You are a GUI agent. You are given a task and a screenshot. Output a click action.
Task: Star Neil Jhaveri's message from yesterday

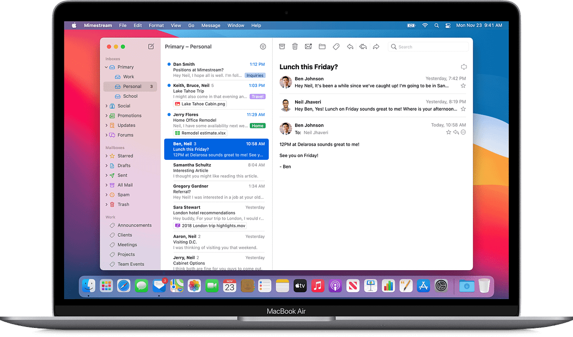[x=463, y=108]
